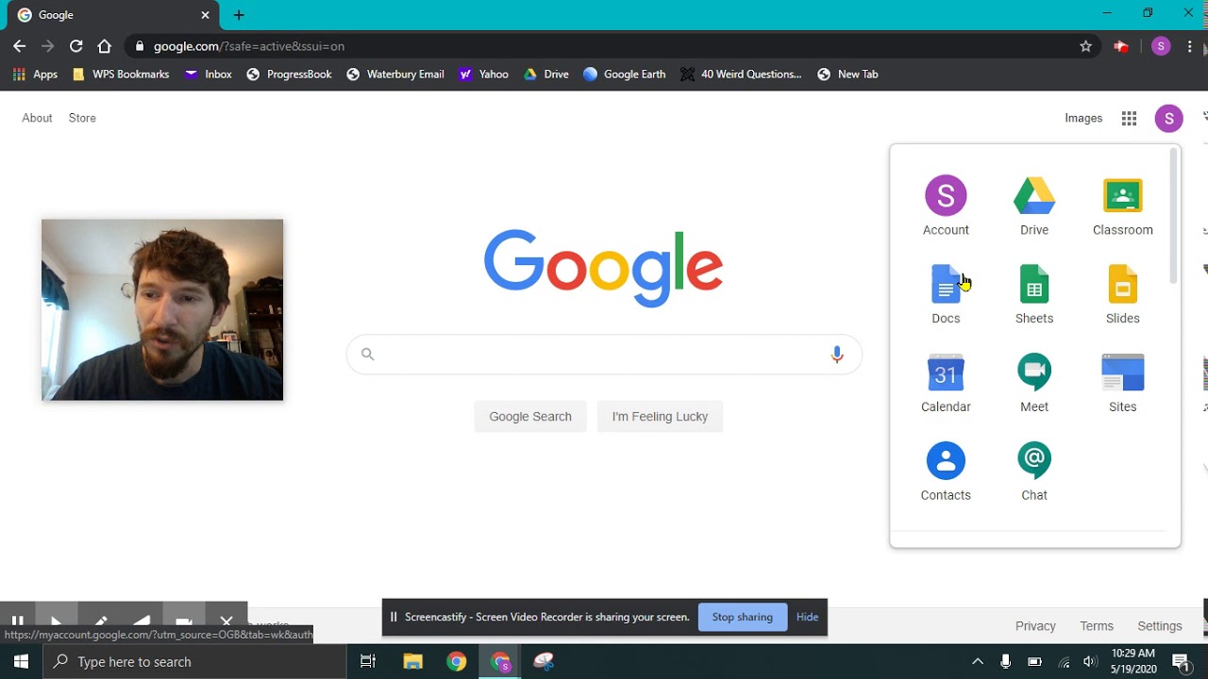The width and height of the screenshot is (1208, 679).
Task: Open Google Classroom from the apps panel
Action: point(1122,206)
